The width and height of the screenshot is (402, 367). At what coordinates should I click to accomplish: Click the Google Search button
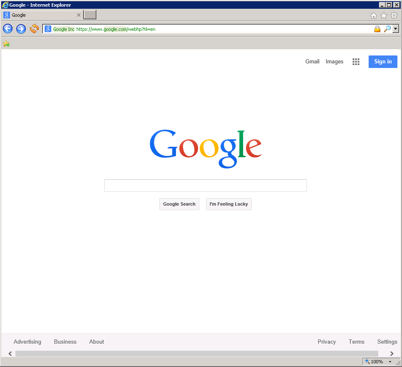(179, 204)
